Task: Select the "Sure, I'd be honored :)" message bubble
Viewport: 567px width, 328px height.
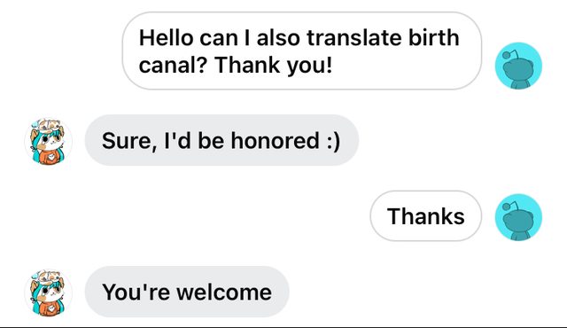Action: 221,140
